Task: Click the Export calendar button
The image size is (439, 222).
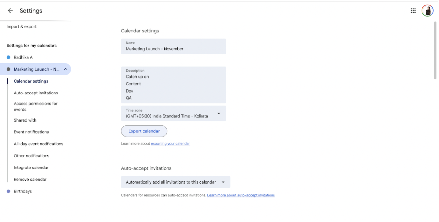Action: pyautogui.click(x=144, y=131)
